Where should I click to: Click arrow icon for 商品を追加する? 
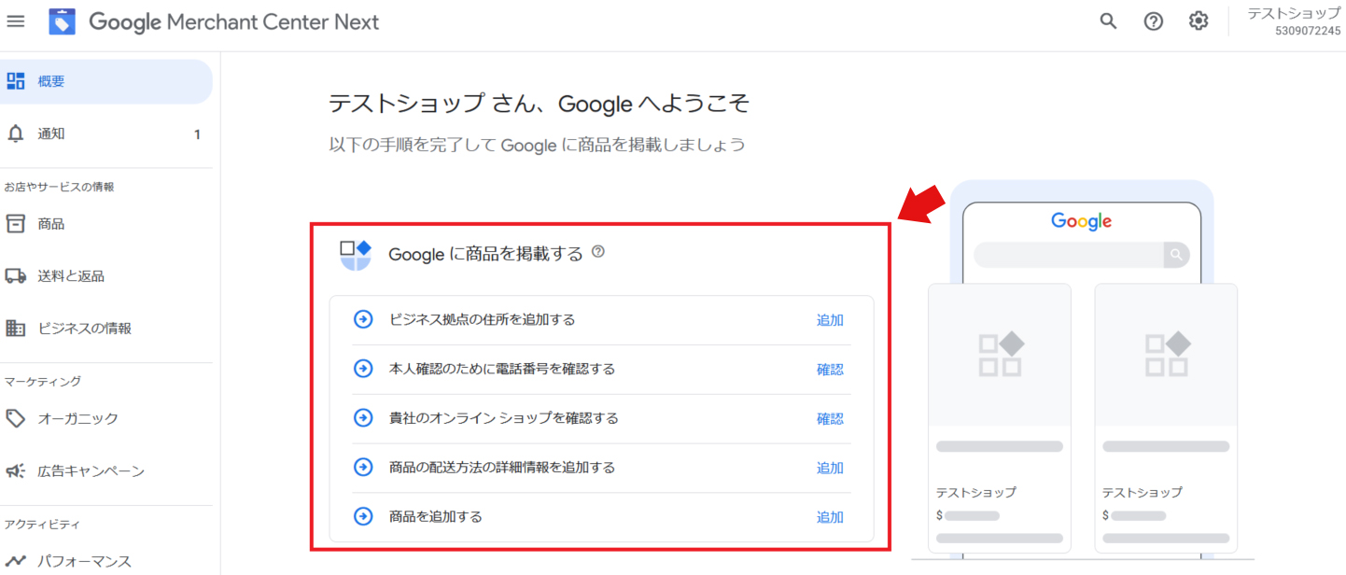(363, 516)
